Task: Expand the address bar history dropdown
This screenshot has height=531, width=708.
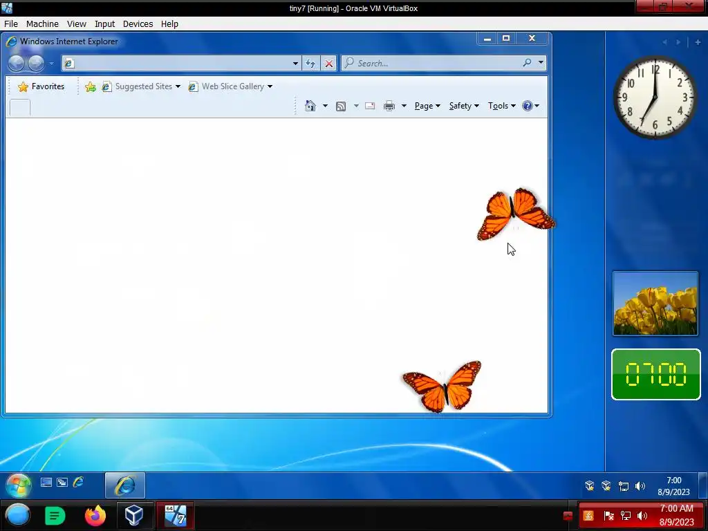Action: tap(295, 63)
